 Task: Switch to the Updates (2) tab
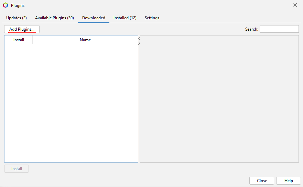tap(17, 18)
